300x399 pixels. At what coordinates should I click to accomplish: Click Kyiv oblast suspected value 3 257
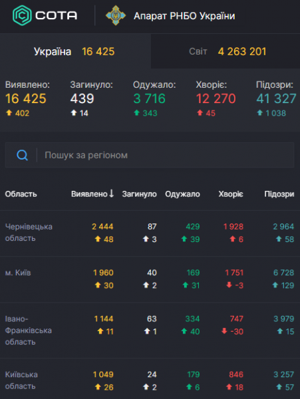pos(284,374)
